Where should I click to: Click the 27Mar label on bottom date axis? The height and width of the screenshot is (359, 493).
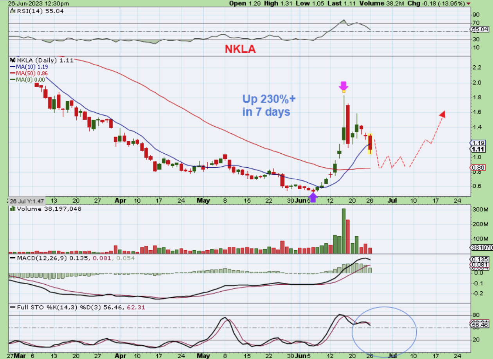16,355
